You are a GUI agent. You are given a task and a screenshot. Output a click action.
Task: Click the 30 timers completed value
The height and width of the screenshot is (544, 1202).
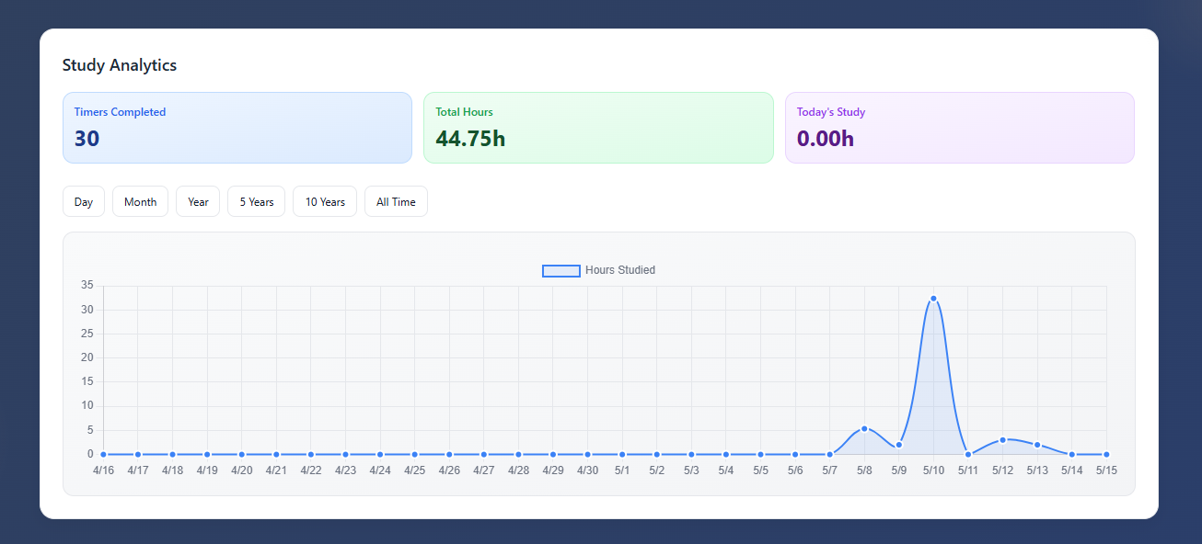click(87, 139)
